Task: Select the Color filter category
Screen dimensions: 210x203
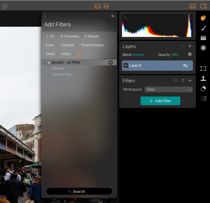Action: tap(50, 45)
